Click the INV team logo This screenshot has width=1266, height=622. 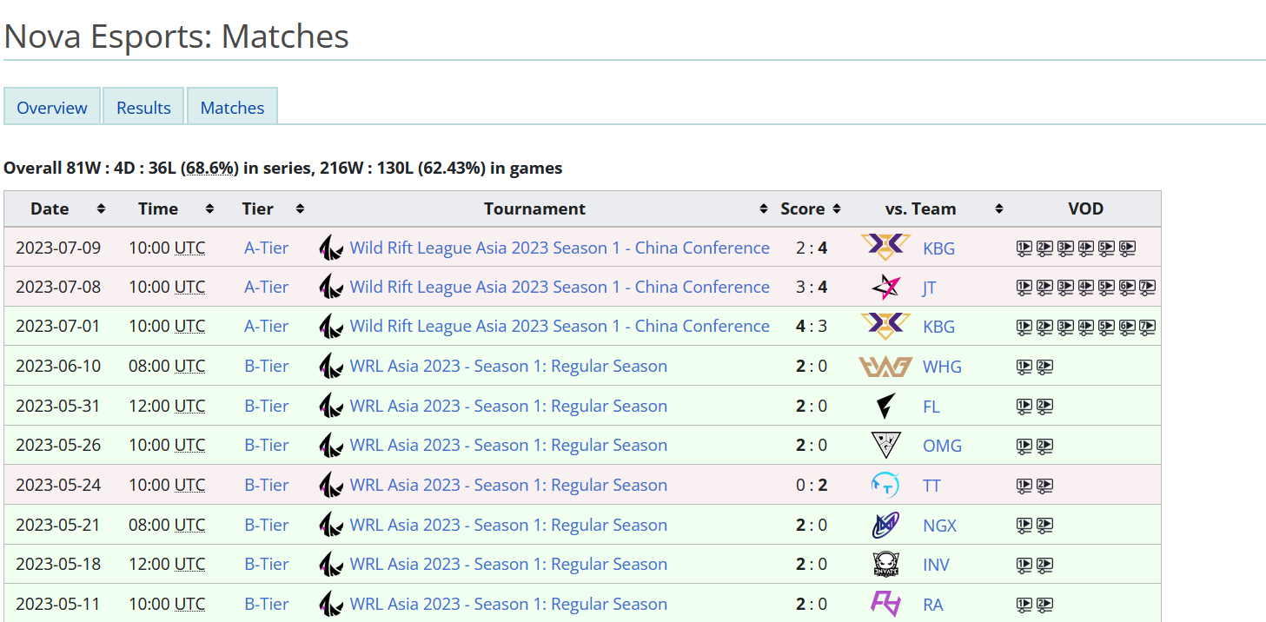885,565
